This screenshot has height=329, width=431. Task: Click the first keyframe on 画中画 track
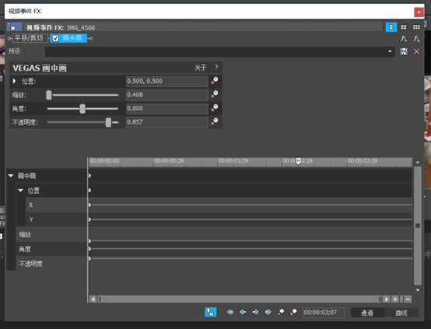tap(89, 176)
